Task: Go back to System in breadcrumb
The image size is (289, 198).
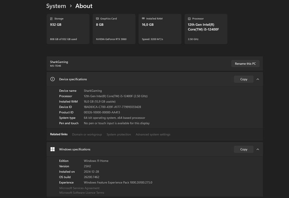Action: tap(56, 6)
